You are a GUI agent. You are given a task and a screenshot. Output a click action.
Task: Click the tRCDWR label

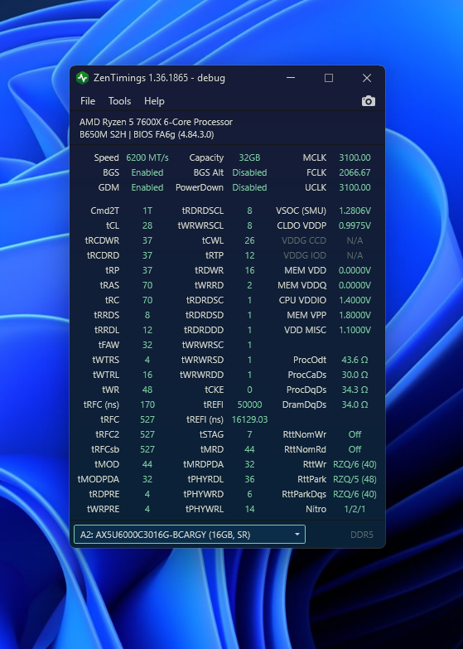point(102,240)
